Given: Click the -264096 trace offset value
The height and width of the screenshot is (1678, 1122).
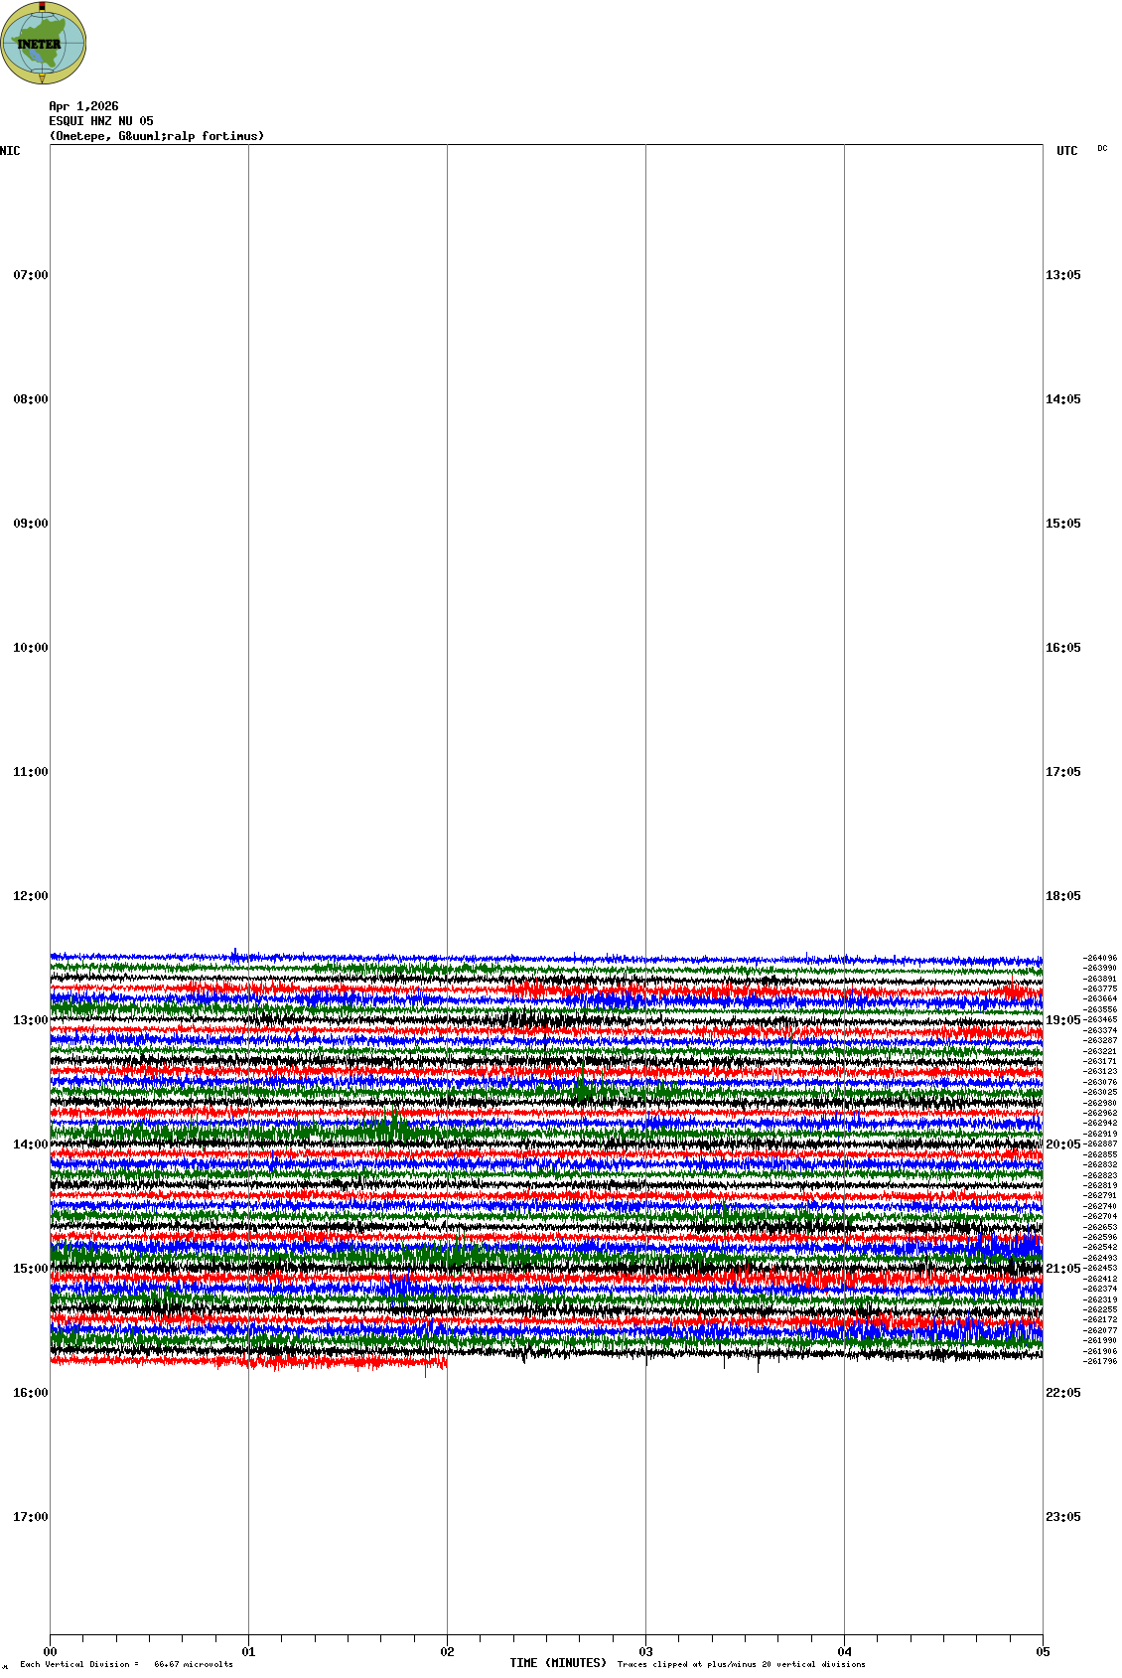Looking at the screenshot, I should (x=1099, y=959).
